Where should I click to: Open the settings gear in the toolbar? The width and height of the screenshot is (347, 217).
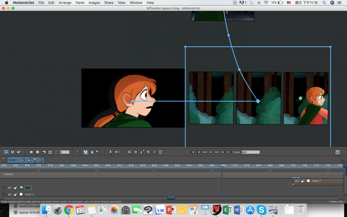coord(338,152)
